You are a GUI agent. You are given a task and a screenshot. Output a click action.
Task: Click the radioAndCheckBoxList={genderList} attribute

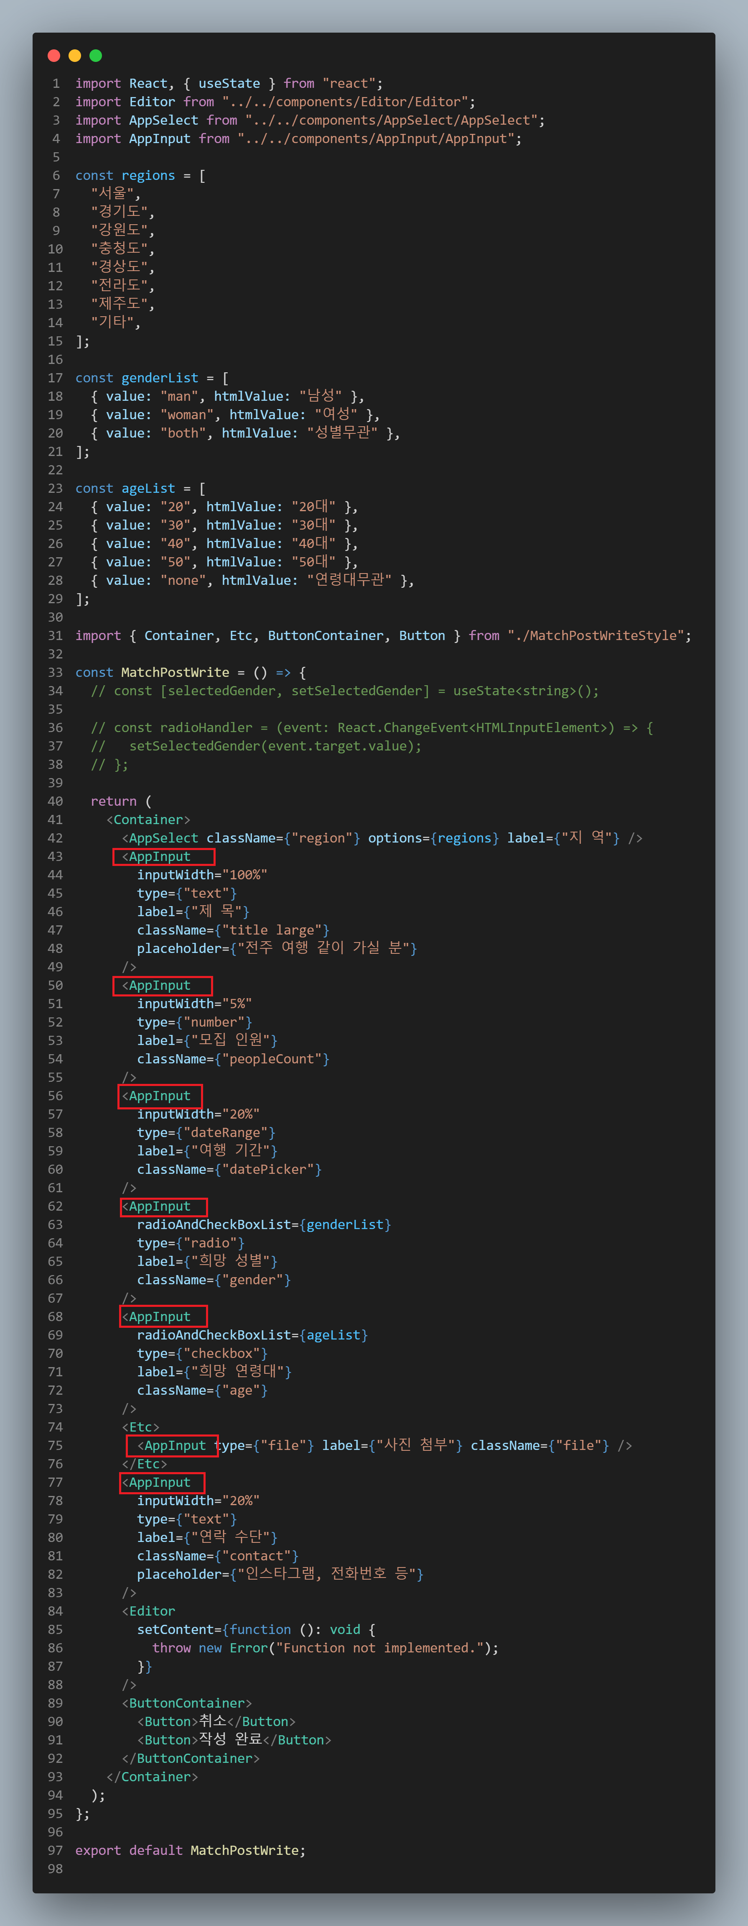click(264, 1225)
